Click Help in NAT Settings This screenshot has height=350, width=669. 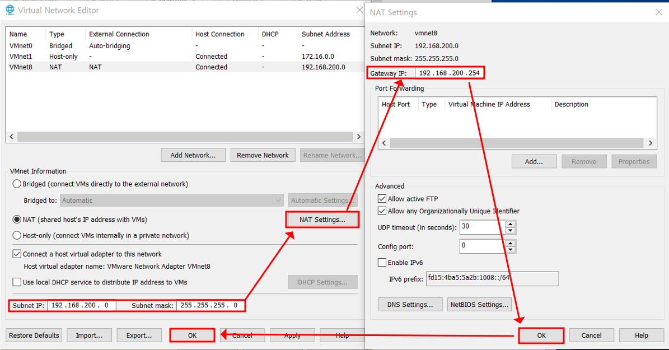pyautogui.click(x=641, y=335)
